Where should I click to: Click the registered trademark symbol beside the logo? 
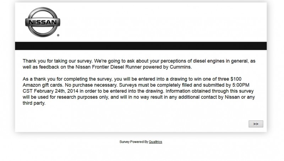[58, 35]
